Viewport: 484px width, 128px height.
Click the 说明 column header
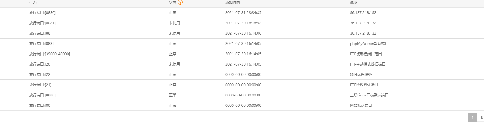[354, 2]
